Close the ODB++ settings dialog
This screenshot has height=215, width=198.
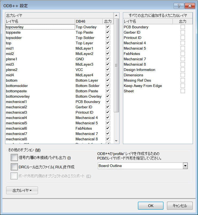(190, 6)
